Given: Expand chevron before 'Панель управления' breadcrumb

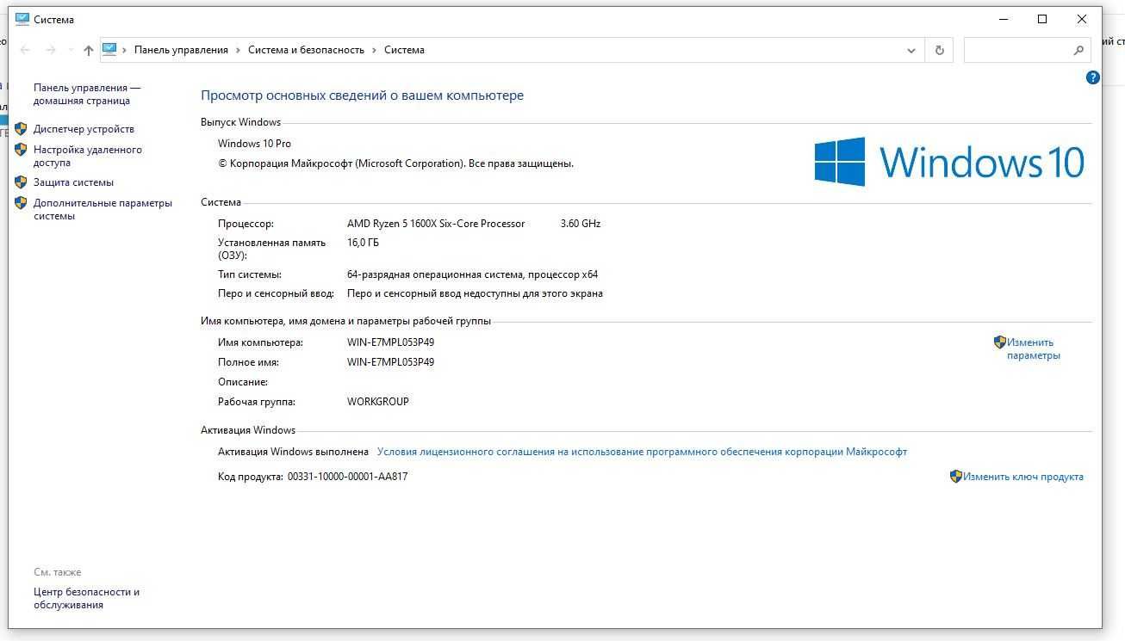Looking at the screenshot, I should [x=125, y=50].
